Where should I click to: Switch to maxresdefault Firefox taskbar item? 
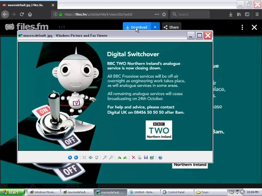click(77, 192)
